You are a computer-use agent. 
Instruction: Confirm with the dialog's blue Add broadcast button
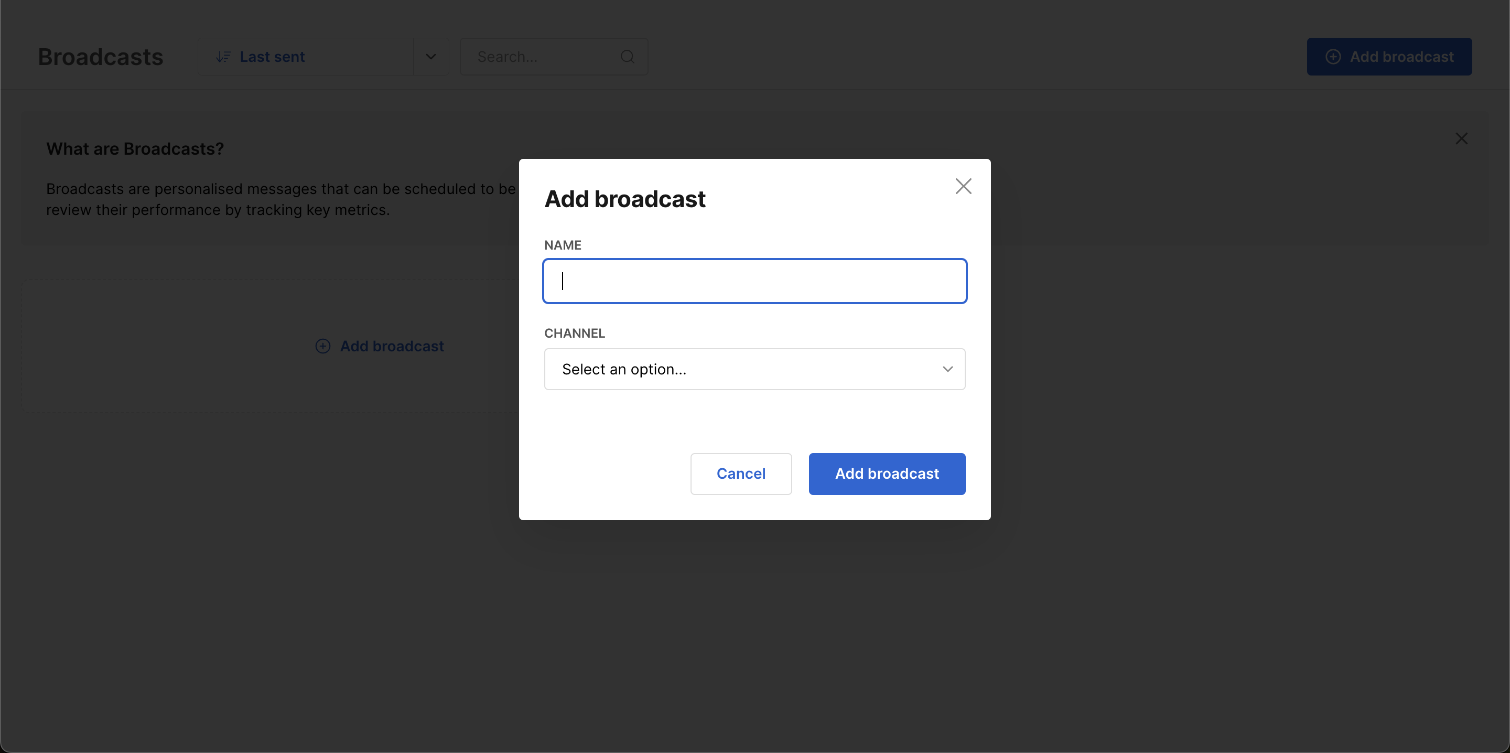pos(886,474)
